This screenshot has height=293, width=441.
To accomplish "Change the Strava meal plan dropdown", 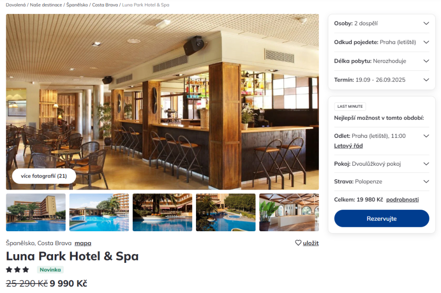I will click(x=382, y=181).
